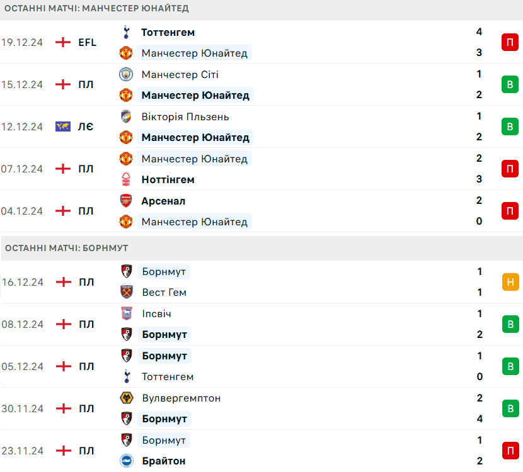
Task: Open the Вест Гем team link
Action: click(164, 292)
